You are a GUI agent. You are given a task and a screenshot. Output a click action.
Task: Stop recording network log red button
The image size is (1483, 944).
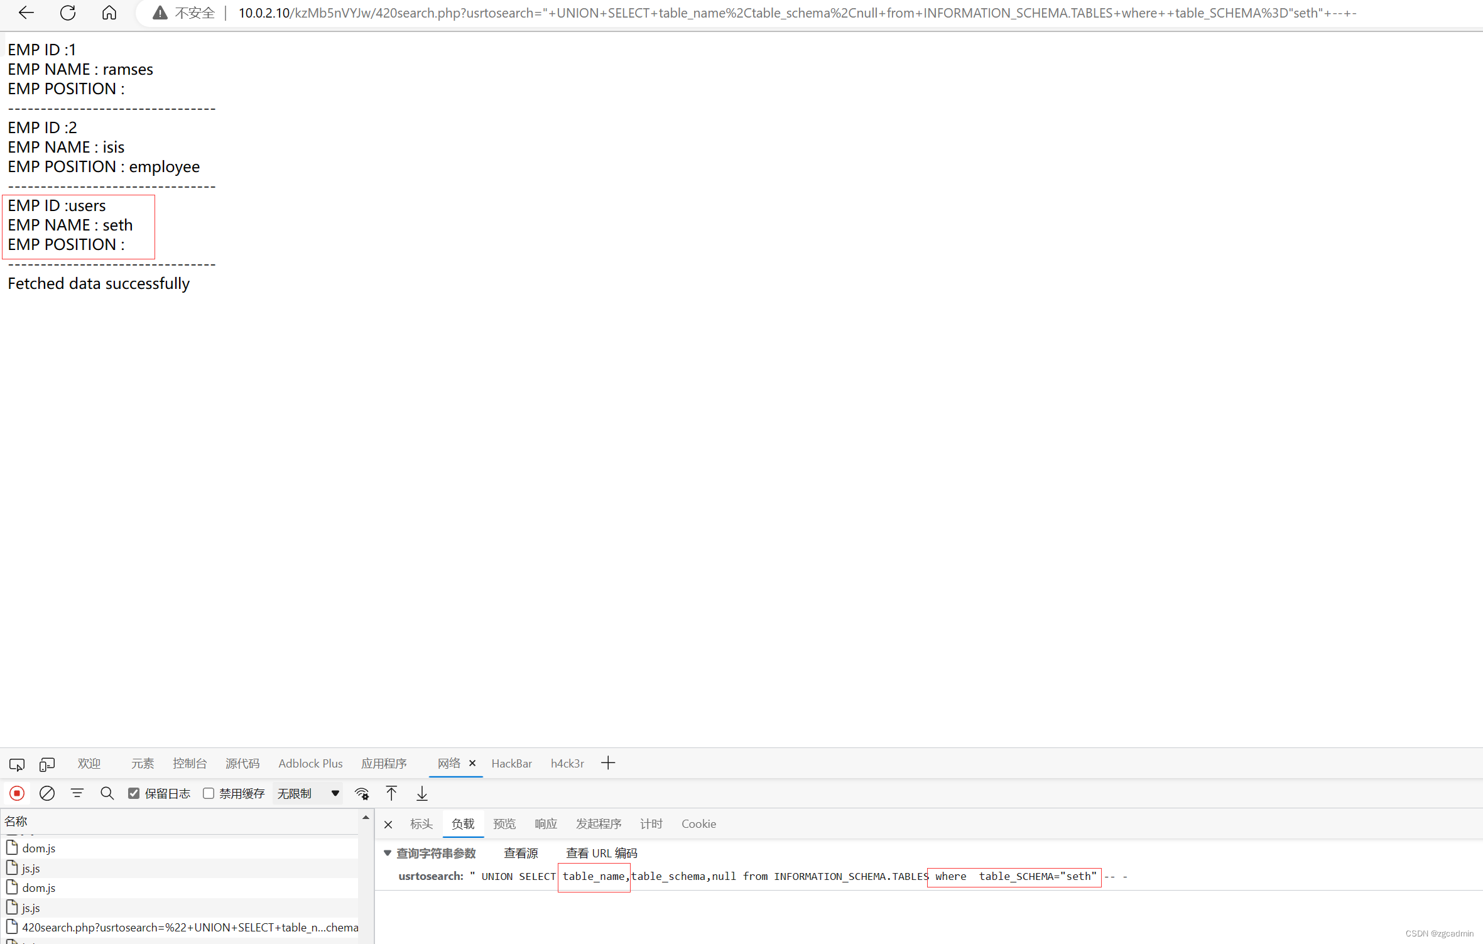[x=17, y=793]
